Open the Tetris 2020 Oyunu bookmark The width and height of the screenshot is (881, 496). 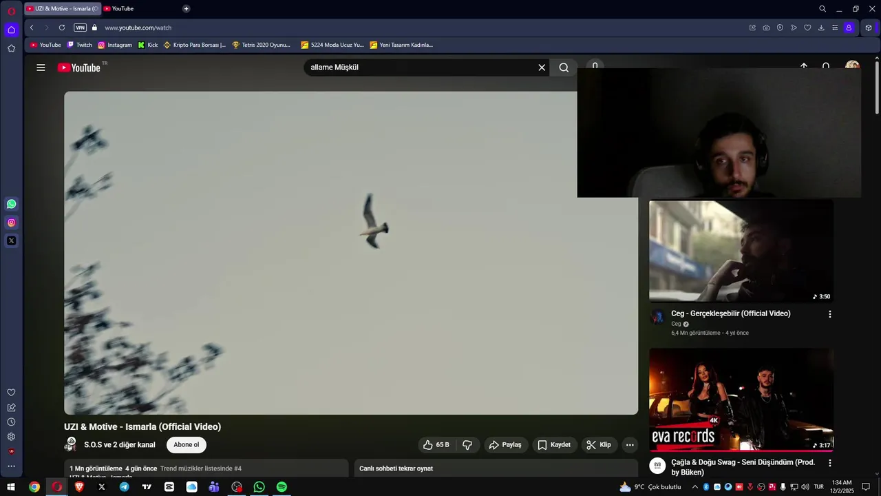(262, 45)
